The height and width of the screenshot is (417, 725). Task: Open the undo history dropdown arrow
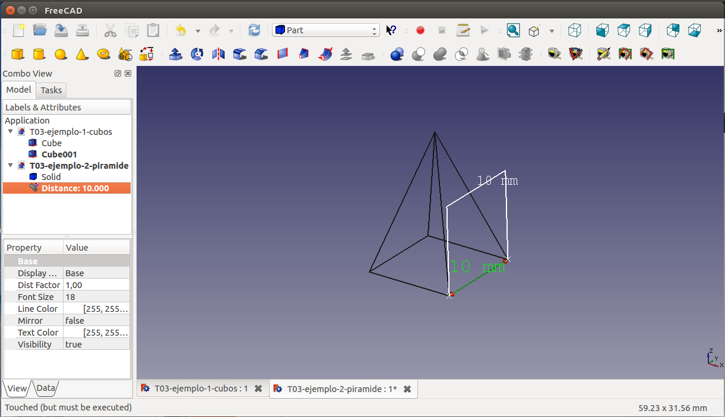click(198, 30)
